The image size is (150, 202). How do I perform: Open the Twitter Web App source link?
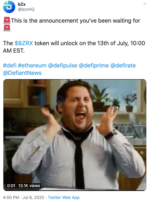pos(64,198)
